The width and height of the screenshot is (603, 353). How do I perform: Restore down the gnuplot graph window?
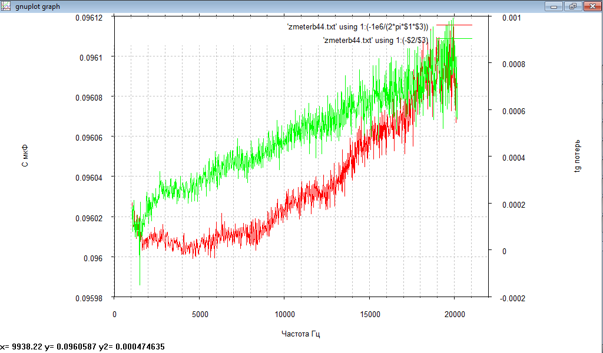click(573, 6)
